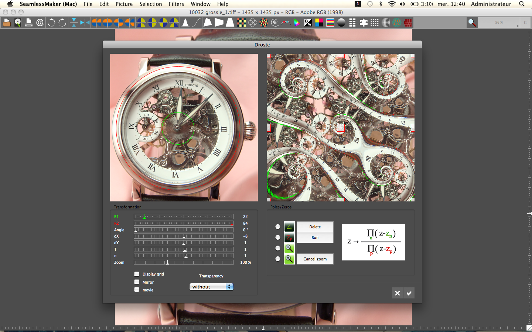Click the B/W black and white icon

tap(308, 23)
